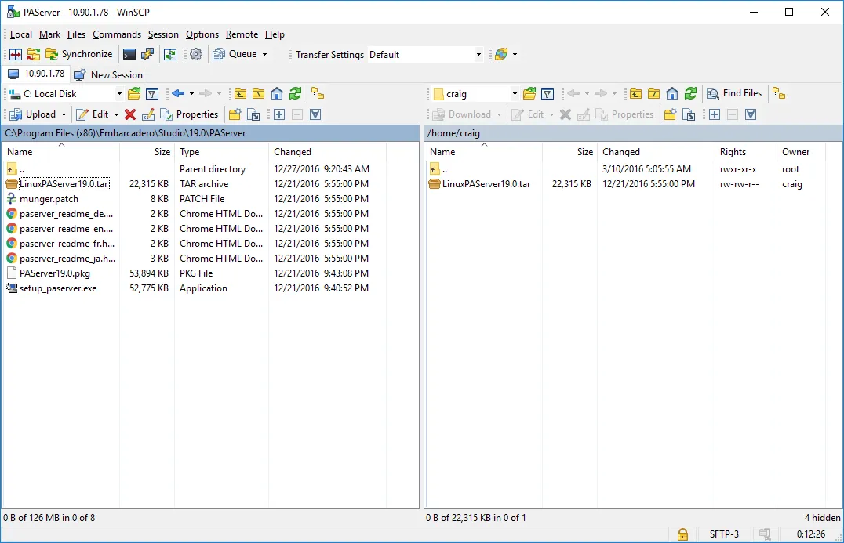Expand the globe refresh icon dropdown arrow
The image size is (844, 543).
click(515, 54)
